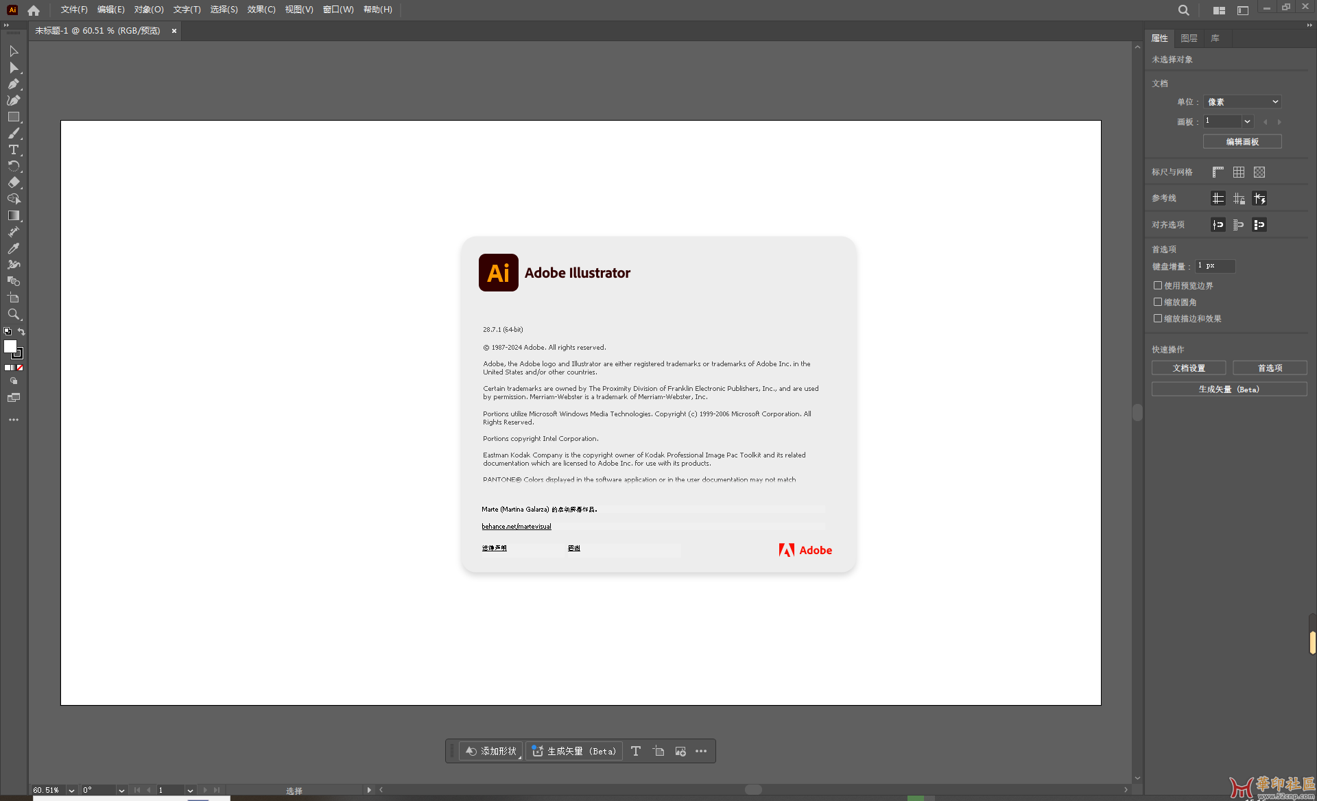
Task: Click 生成矢量 (Beta) in properties panel
Action: tap(1229, 389)
